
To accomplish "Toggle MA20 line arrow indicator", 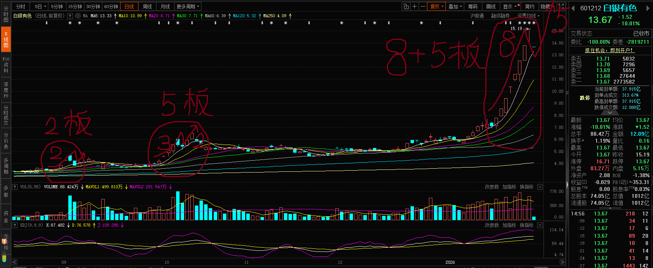I will [173, 16].
